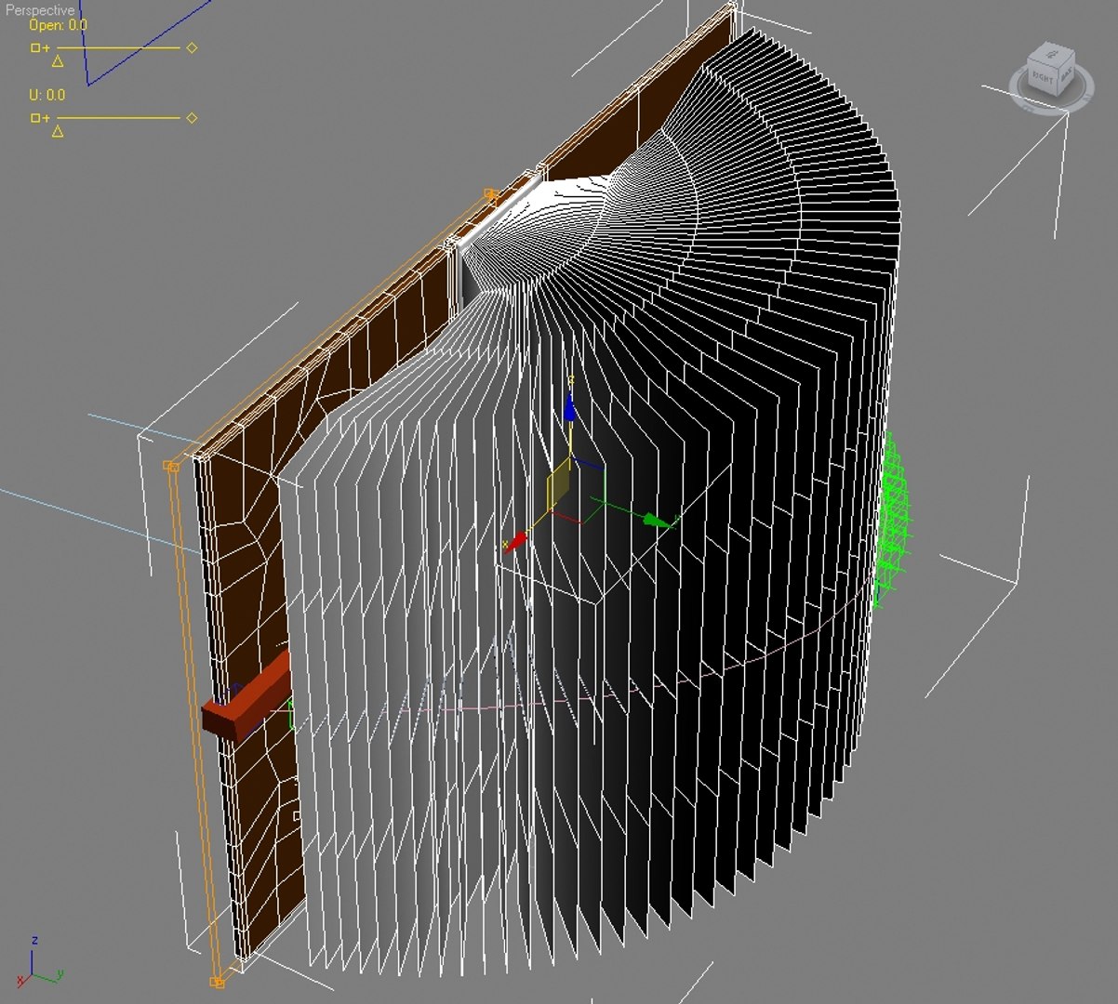Click the Open slider's square move handle
This screenshot has height=1004, width=1118.
click(x=35, y=47)
